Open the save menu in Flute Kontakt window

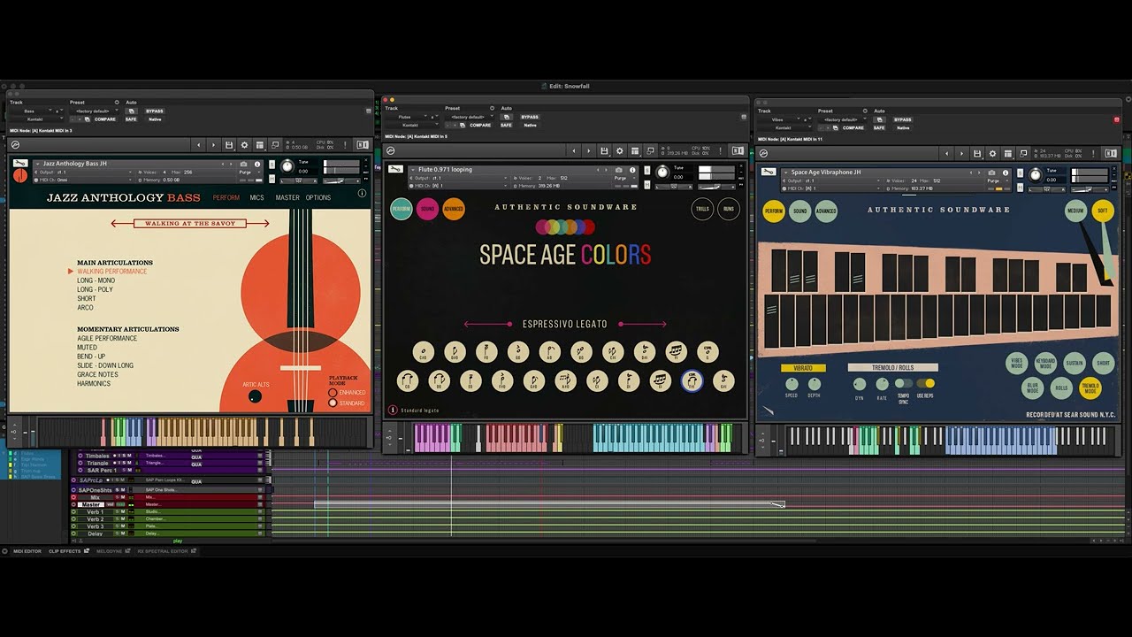pos(604,151)
